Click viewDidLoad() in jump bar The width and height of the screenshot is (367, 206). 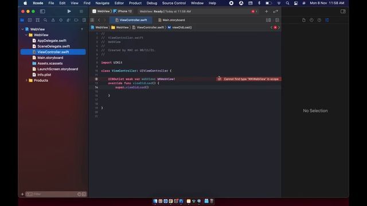click(179, 27)
